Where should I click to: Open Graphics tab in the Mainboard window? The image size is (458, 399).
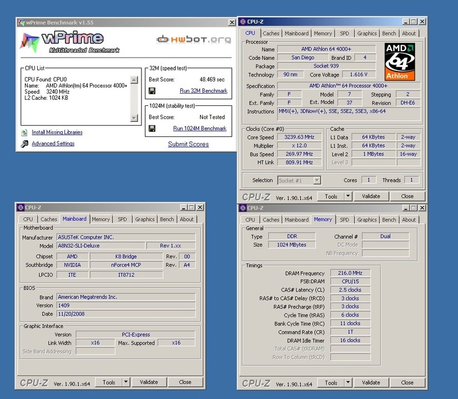click(145, 219)
